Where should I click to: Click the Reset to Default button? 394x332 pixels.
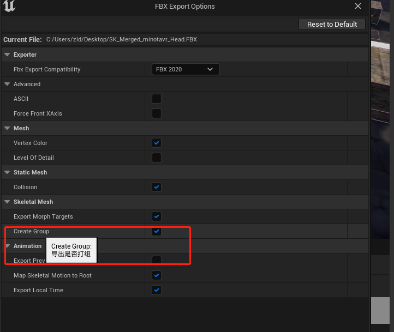tap(332, 24)
